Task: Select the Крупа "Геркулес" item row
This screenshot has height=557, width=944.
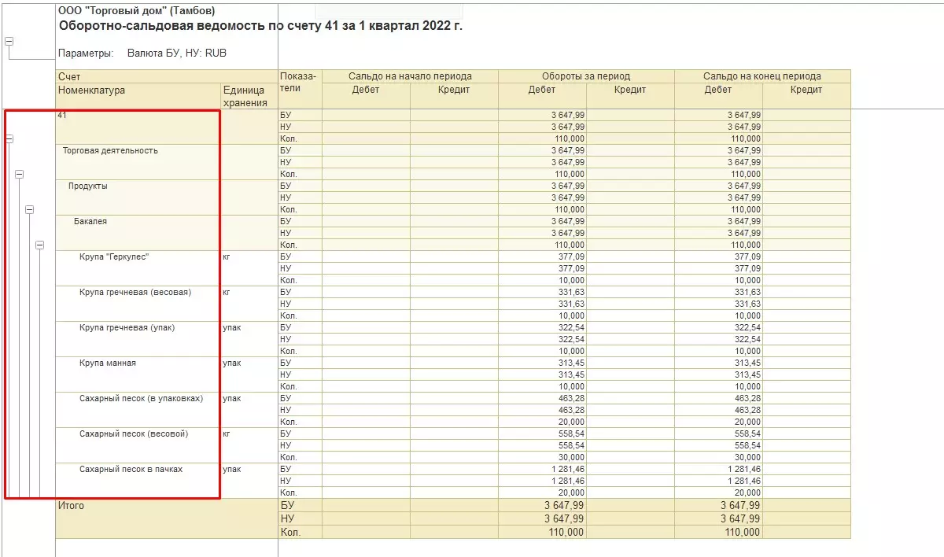Action: pos(114,256)
